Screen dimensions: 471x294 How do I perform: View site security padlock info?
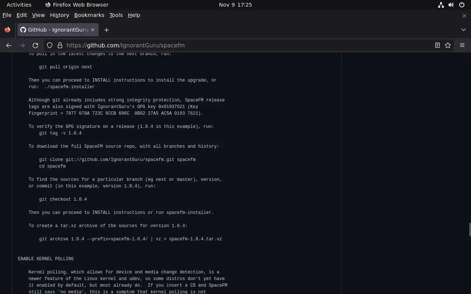click(x=60, y=45)
